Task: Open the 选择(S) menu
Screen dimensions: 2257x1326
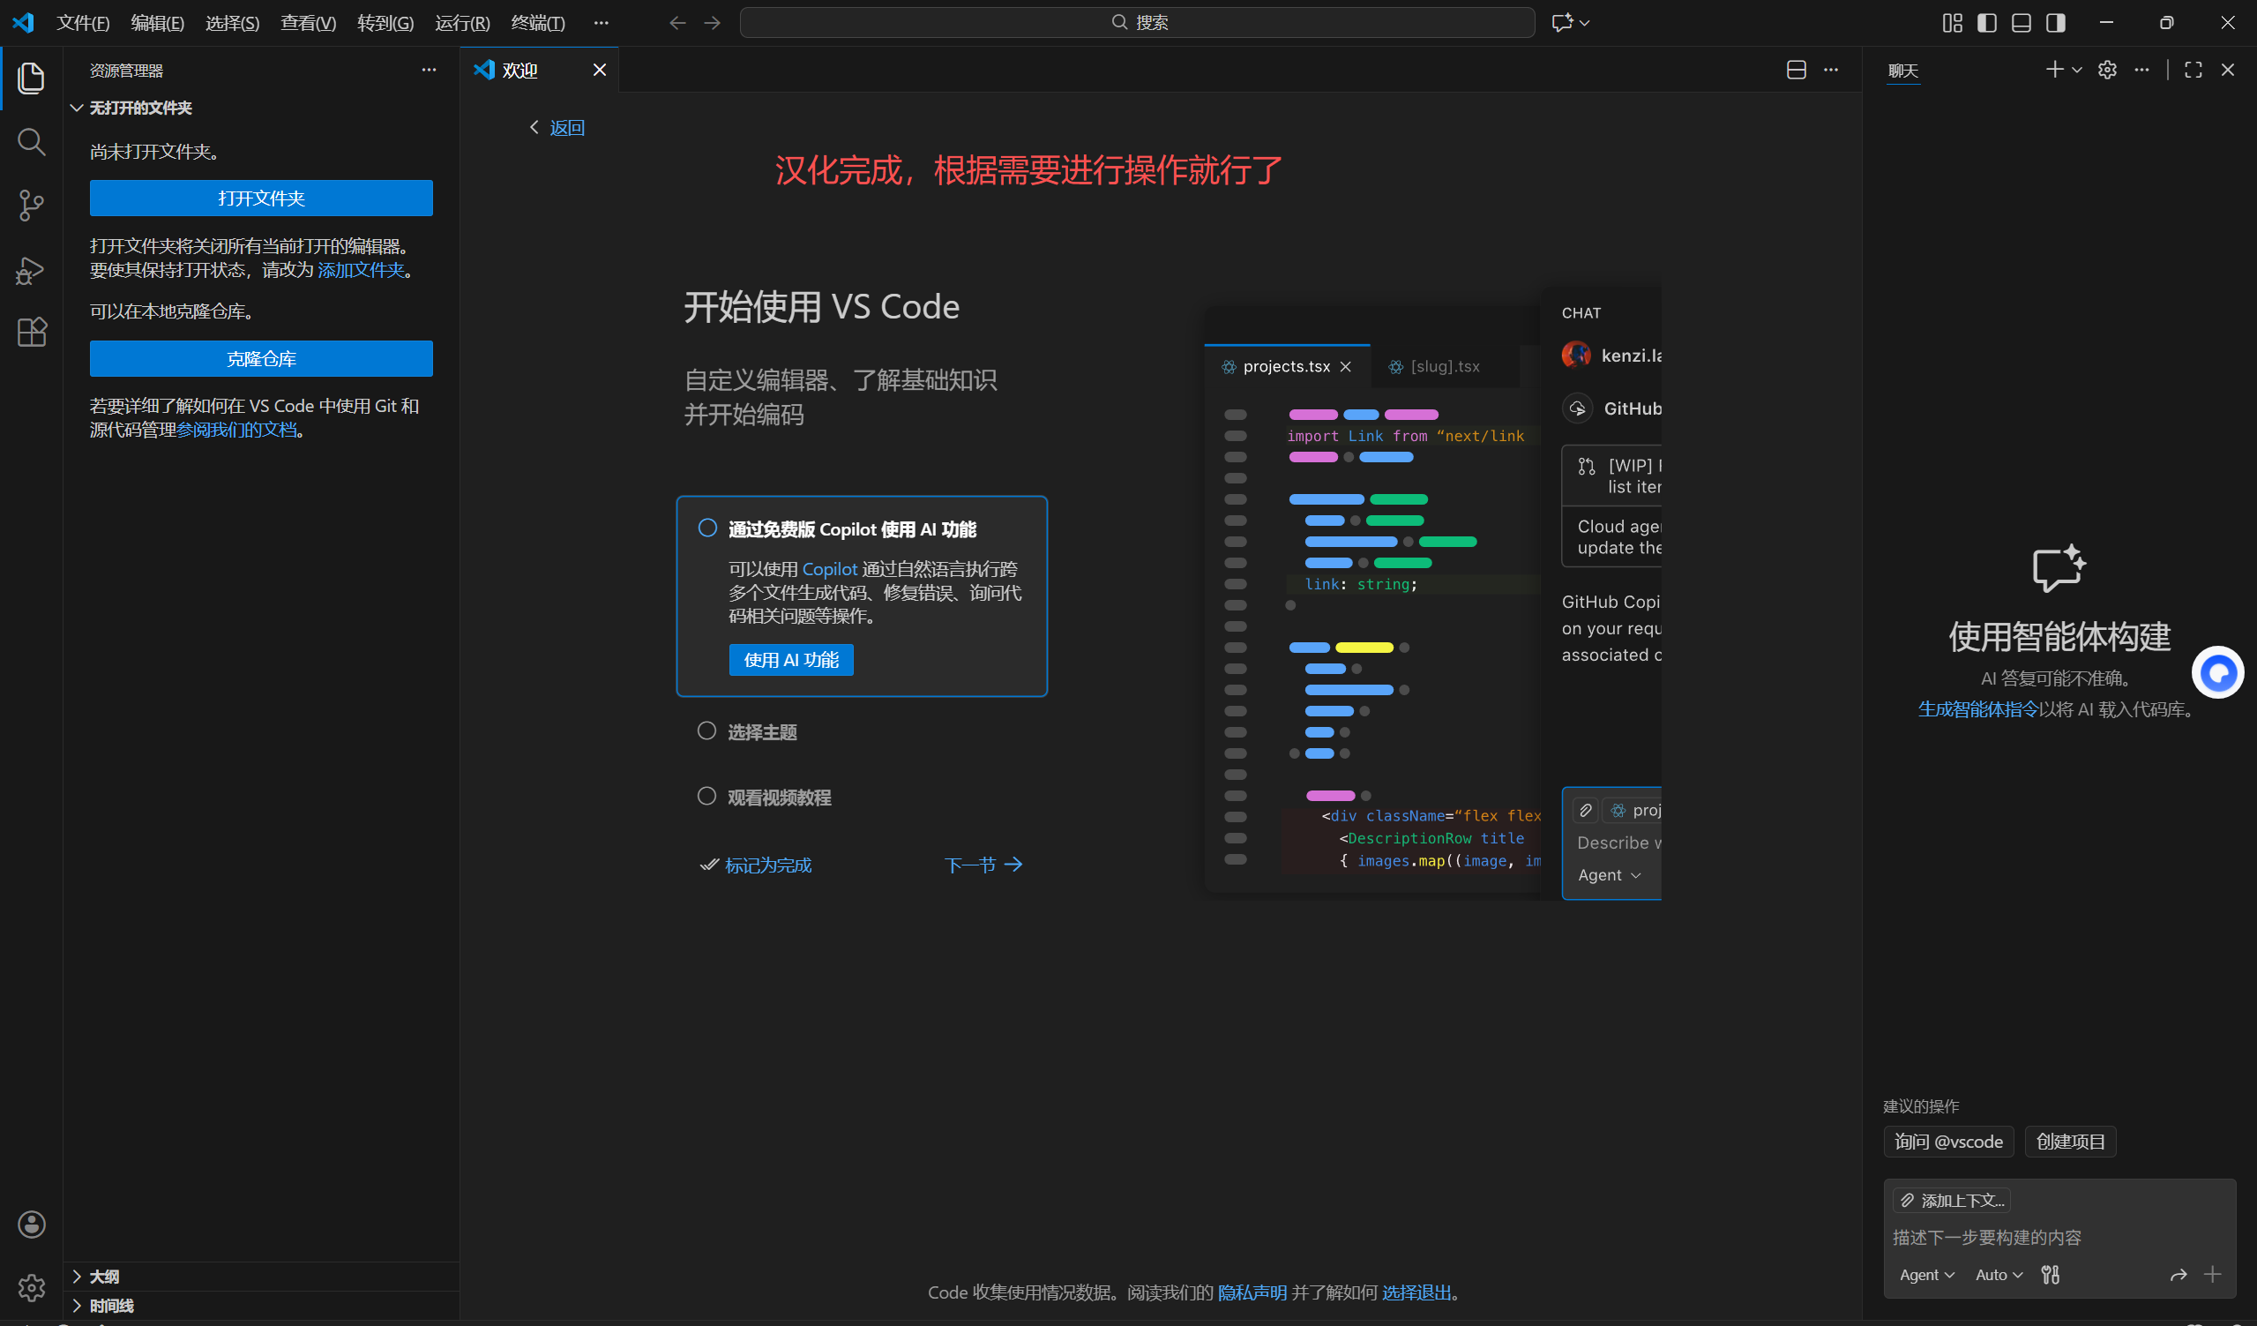Action: pyautogui.click(x=232, y=22)
